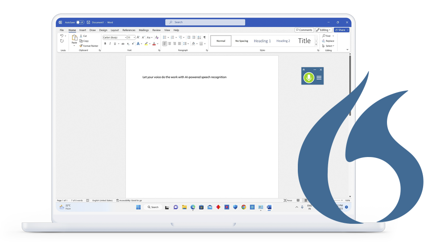Switch to the Design tab
The height and width of the screenshot is (242, 428).
coord(103,30)
